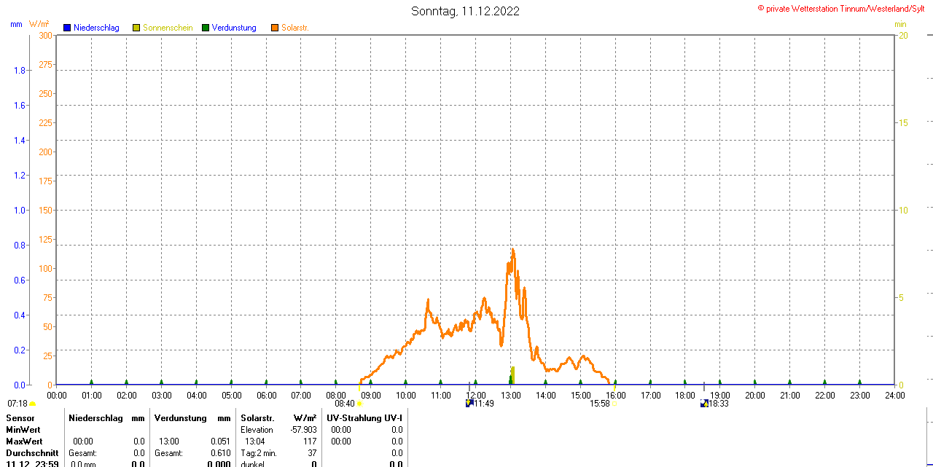
Task: Click the yellow Sonnenschein legend square
Action: coord(136,28)
